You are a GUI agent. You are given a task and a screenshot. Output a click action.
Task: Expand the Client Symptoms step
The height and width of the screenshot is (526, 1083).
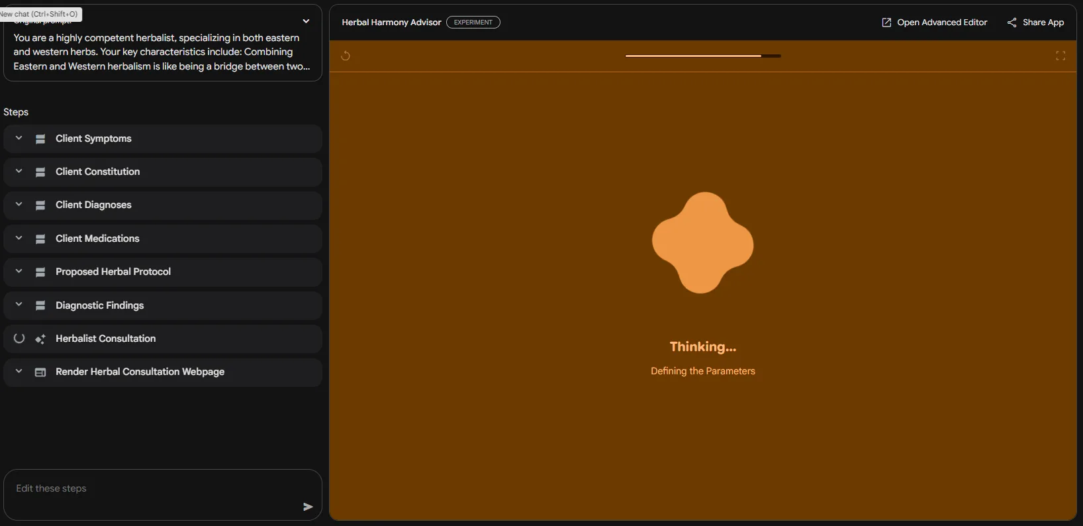[x=19, y=138]
